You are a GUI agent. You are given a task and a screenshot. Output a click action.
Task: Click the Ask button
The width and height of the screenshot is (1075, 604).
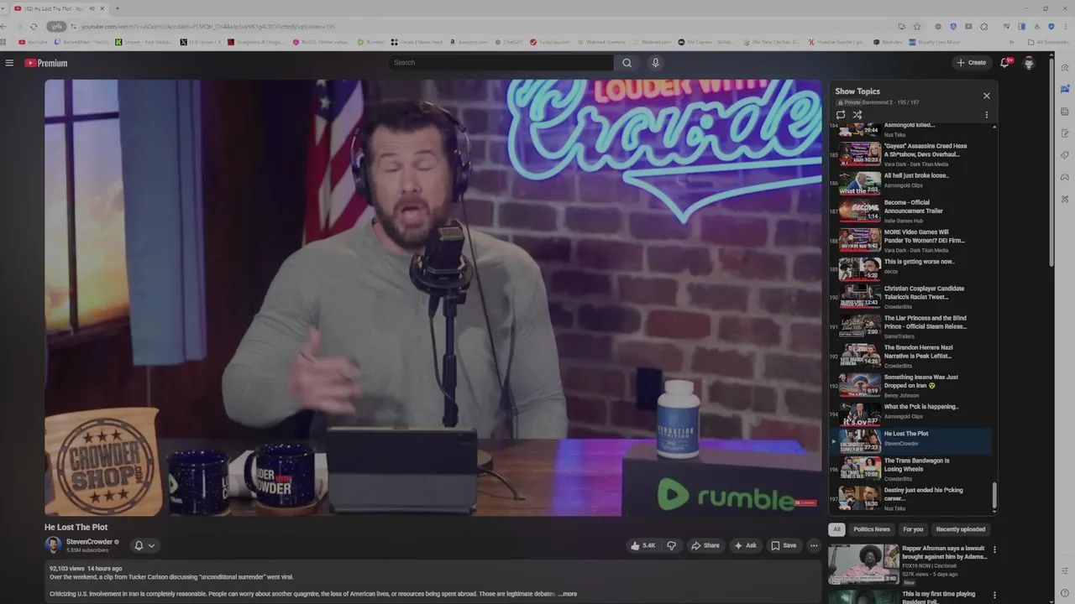pyautogui.click(x=745, y=545)
